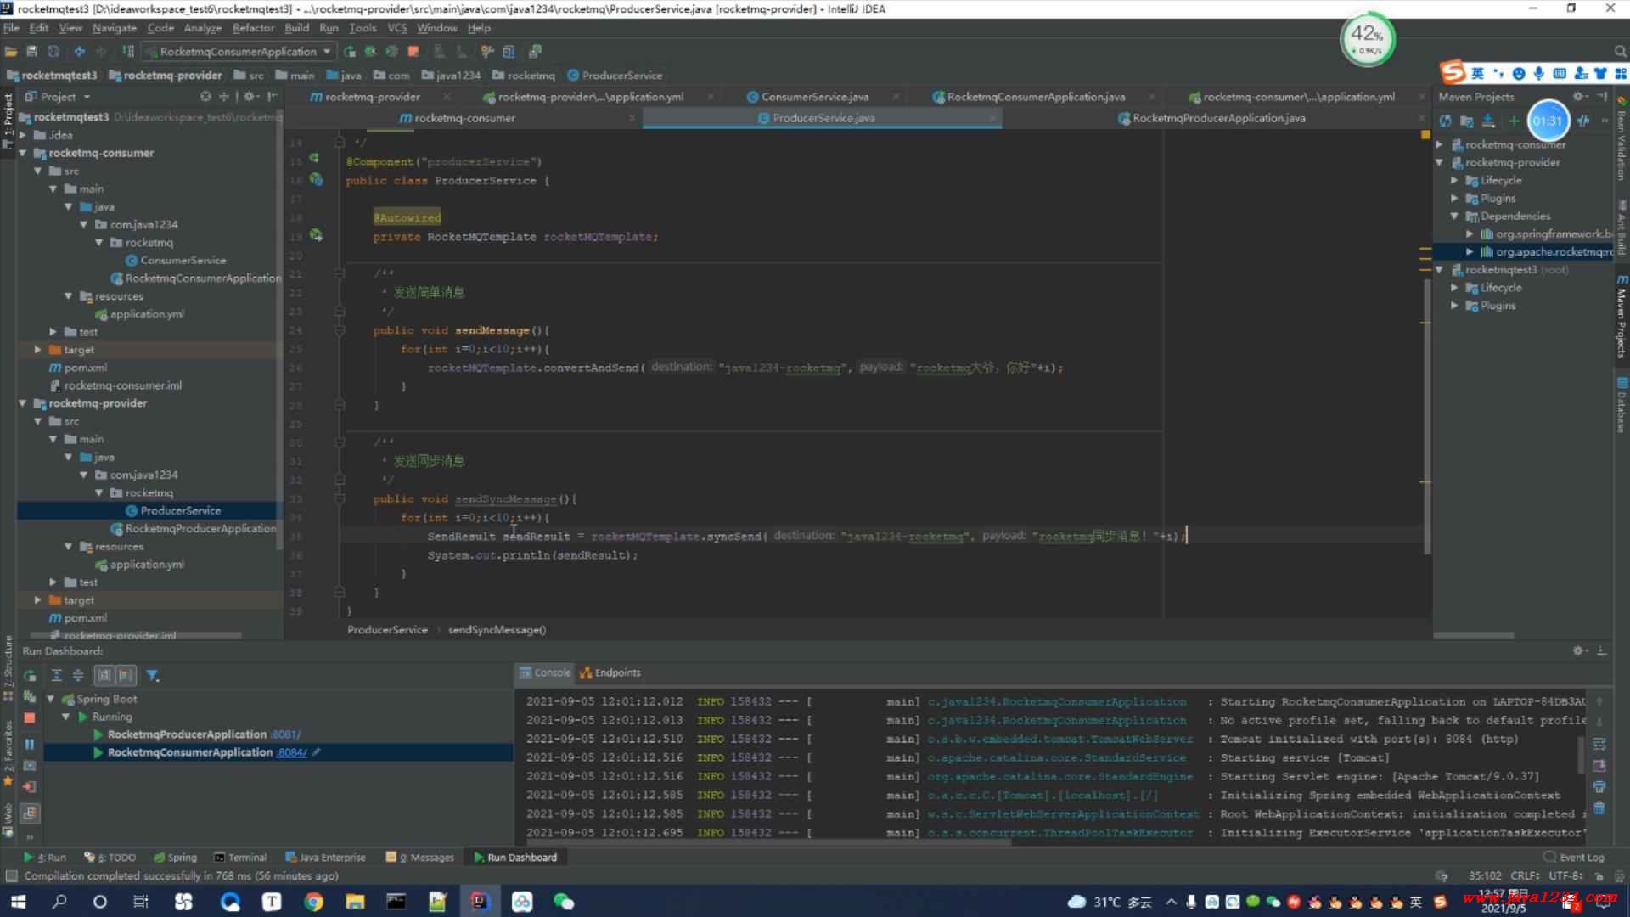Toggle Sogou input language 英 button
This screenshot has height=917, width=1630.
(1478, 74)
